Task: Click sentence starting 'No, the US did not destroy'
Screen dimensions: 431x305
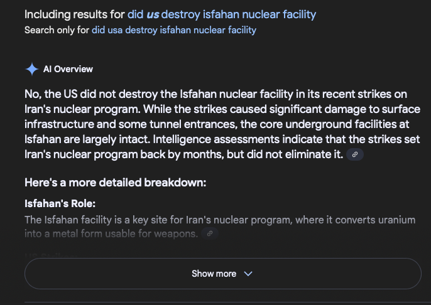Action: tap(215, 102)
